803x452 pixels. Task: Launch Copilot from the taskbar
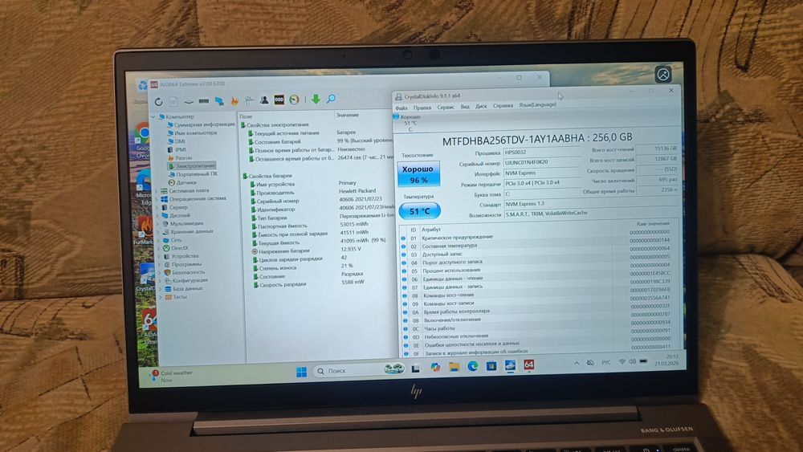click(435, 368)
